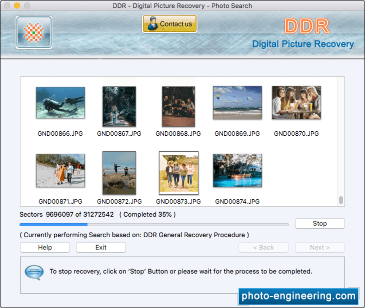Click the sector scan progress bar

tap(154, 225)
